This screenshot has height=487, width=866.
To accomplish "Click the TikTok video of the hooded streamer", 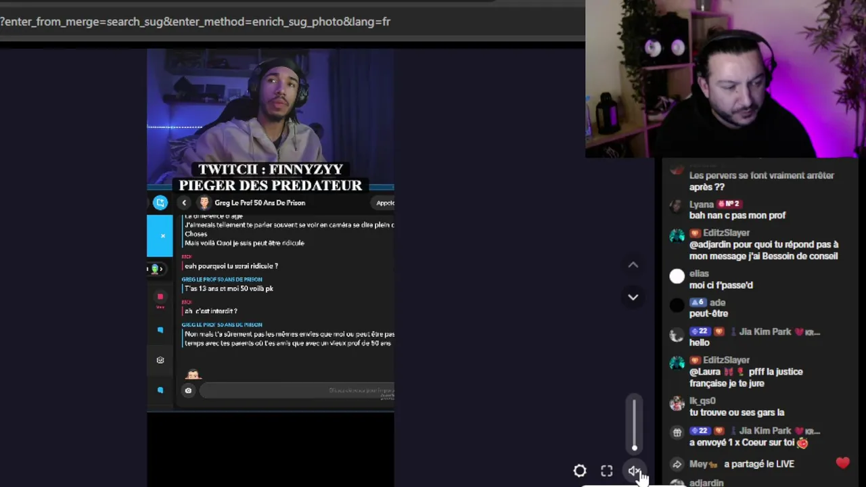I will tap(271, 115).
